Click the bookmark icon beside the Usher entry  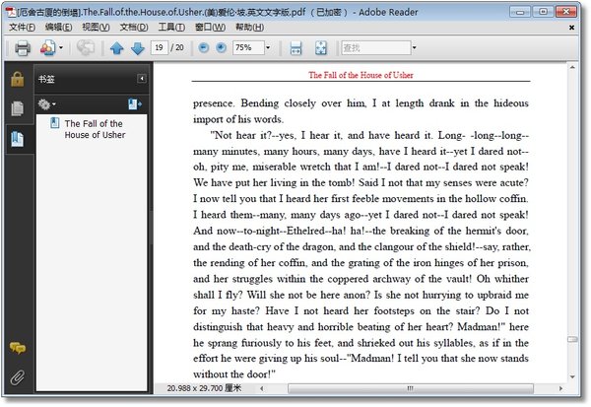(54, 123)
